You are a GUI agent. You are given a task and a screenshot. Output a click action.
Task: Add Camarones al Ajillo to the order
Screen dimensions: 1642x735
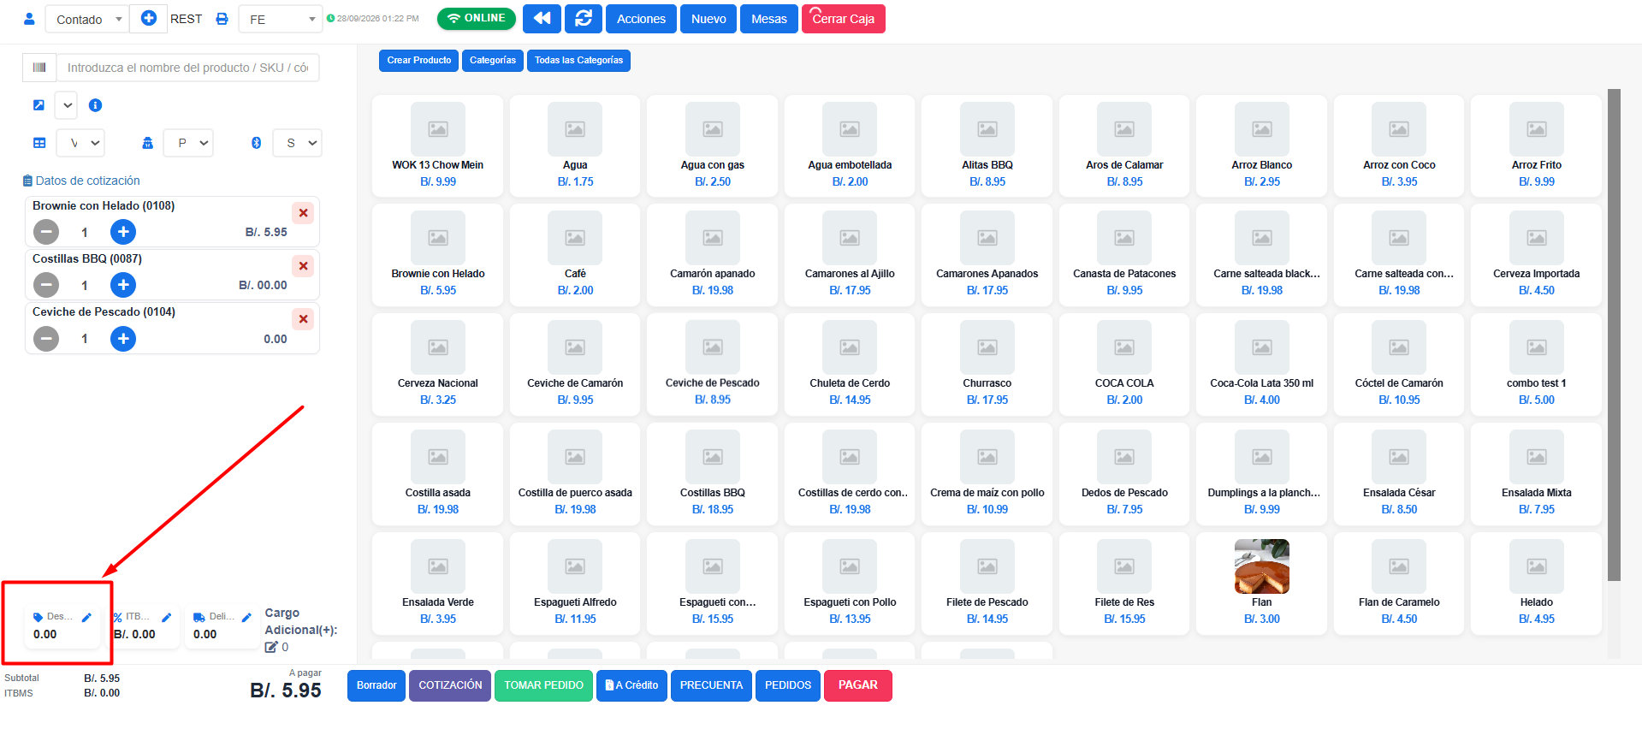coord(850,255)
